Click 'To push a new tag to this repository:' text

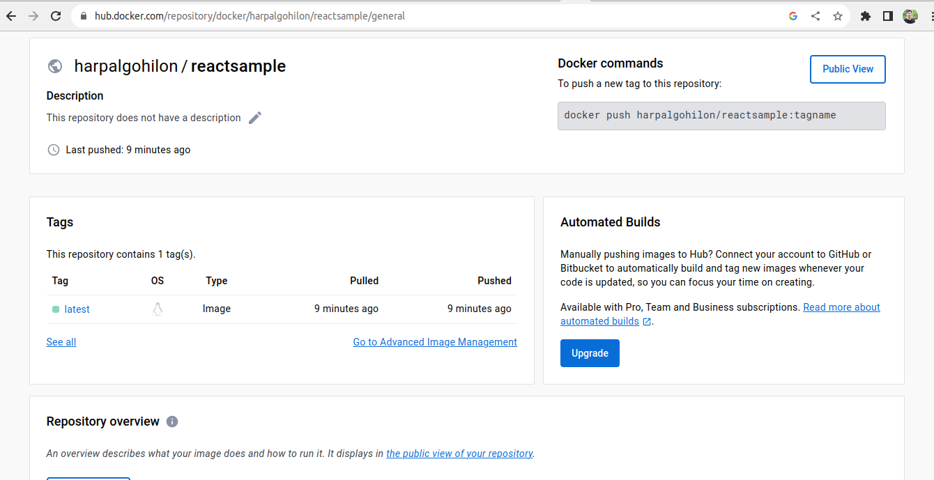click(x=640, y=84)
